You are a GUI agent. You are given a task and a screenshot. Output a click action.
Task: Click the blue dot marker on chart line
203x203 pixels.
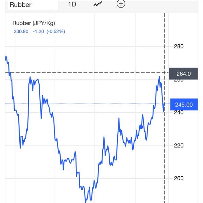coord(141,127)
